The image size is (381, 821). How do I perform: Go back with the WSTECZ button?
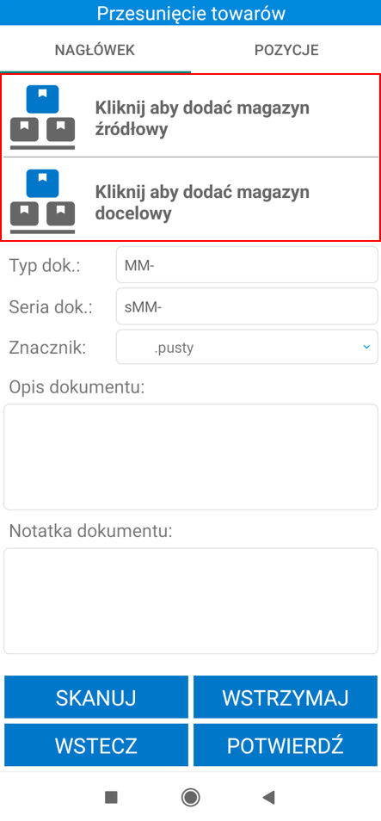(96, 745)
